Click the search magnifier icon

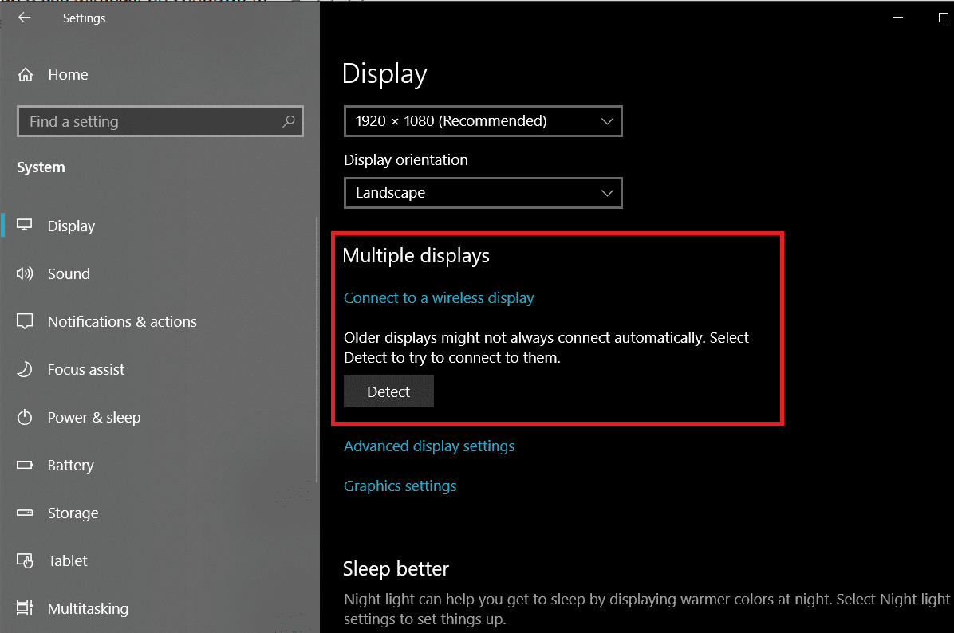[289, 121]
